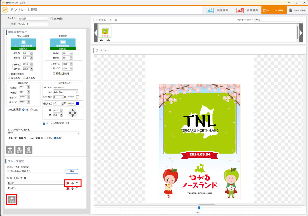Open the アイテム管理 tab

(x=297, y=10)
